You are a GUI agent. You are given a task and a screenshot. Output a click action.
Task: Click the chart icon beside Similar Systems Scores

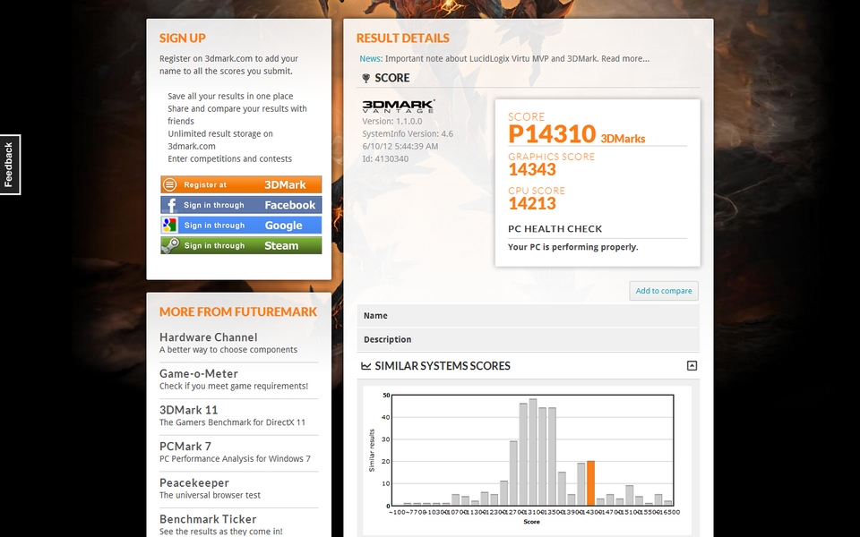click(365, 366)
